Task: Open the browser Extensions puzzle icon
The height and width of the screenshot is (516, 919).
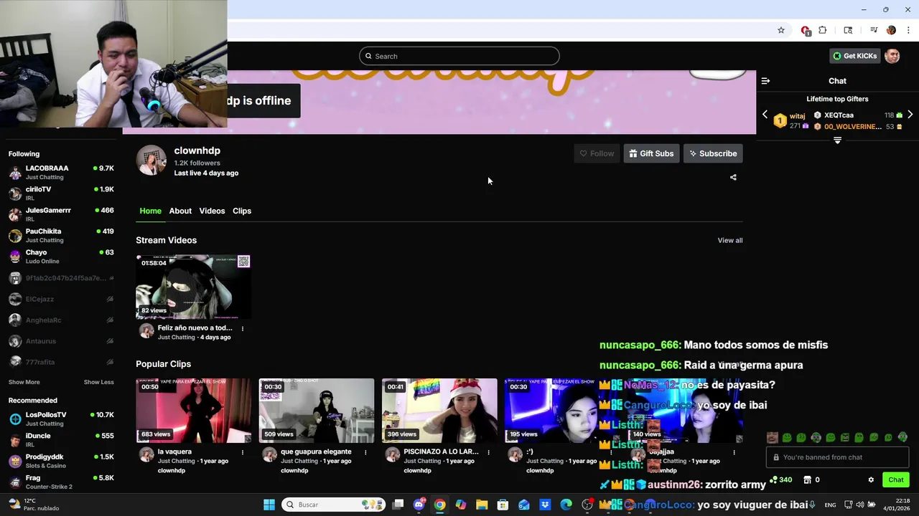Action: [823, 30]
